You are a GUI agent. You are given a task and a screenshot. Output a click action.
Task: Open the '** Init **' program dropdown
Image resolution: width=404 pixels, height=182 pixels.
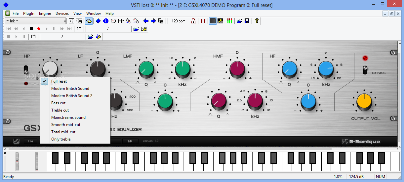(x=36, y=21)
